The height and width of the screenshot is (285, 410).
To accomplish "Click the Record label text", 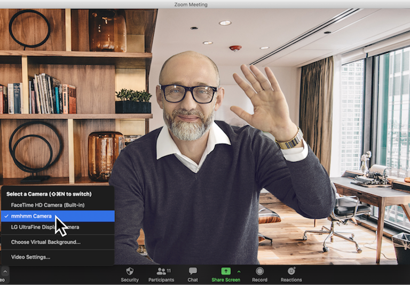I will pyautogui.click(x=259, y=280).
